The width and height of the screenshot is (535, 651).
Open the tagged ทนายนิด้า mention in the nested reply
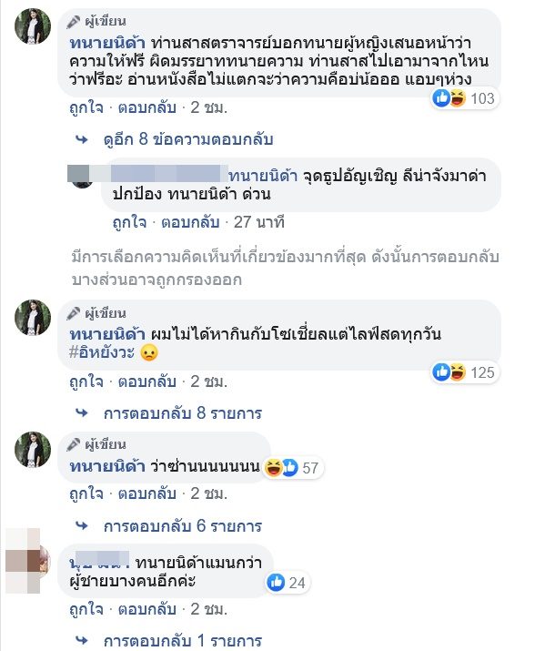pyautogui.click(x=263, y=176)
